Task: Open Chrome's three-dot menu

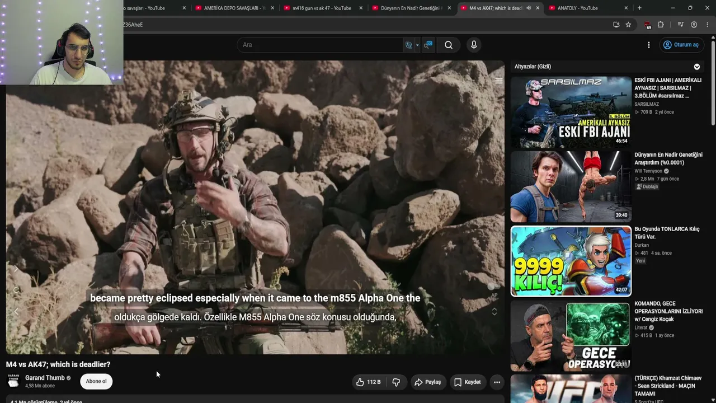Action: tap(706, 25)
